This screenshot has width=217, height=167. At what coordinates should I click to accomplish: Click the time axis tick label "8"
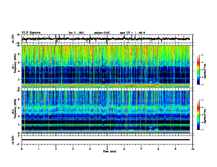pos(158,149)
